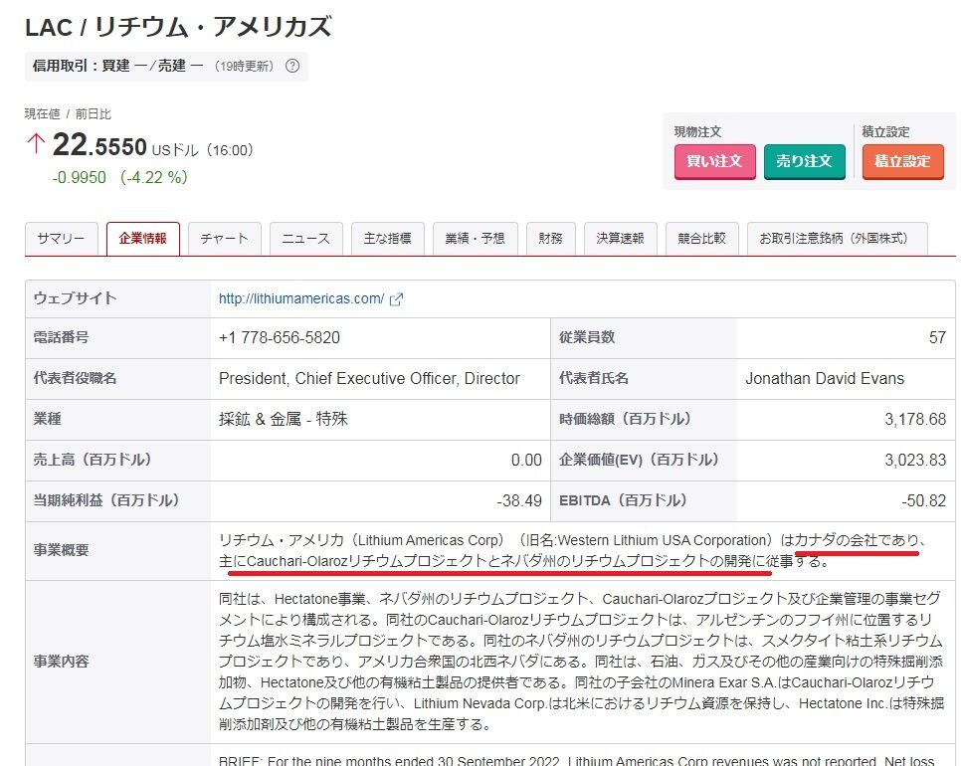Click the 積立設定 heading label above the orange button
The image size is (961, 766).
[885, 131]
